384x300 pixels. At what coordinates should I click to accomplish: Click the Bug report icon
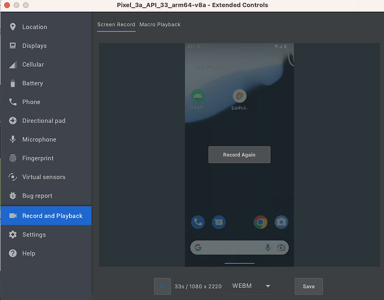[x=12, y=195]
